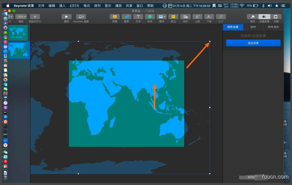Switch to the 构件出现 (Build In) tab
The image size is (292, 185).
pyautogui.click(x=233, y=27)
